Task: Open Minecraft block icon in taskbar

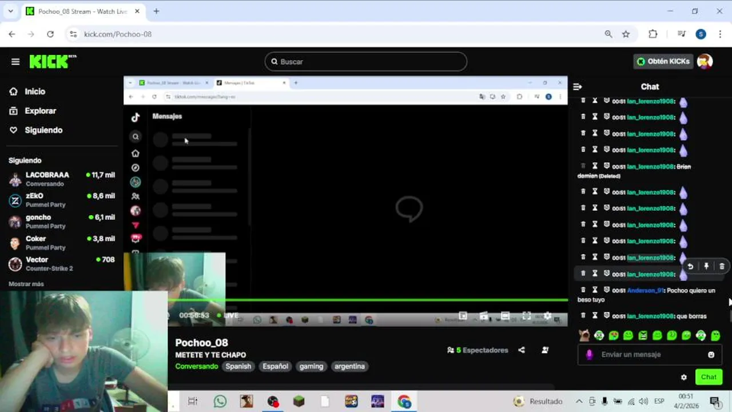Action: (299, 401)
